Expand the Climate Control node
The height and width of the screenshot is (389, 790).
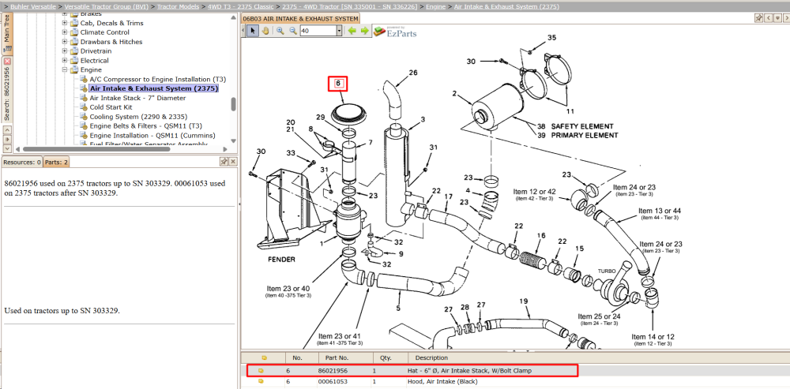(65, 32)
